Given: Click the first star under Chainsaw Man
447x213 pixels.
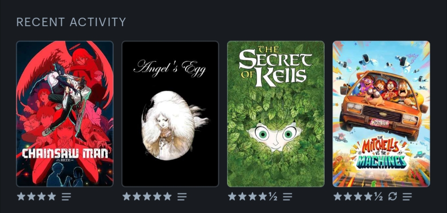Looking at the screenshot, I should pos(21,196).
